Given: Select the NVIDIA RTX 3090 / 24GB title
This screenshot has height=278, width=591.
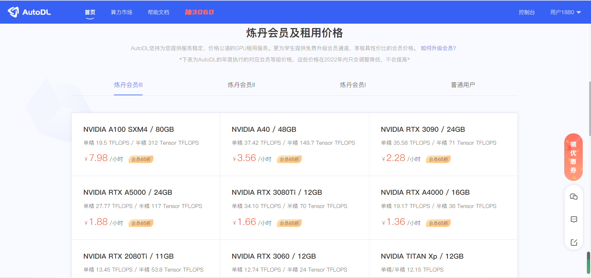Looking at the screenshot, I should [423, 129].
